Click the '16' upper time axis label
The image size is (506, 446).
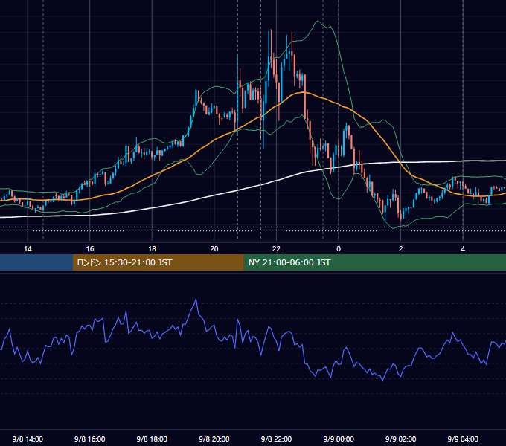(90, 249)
